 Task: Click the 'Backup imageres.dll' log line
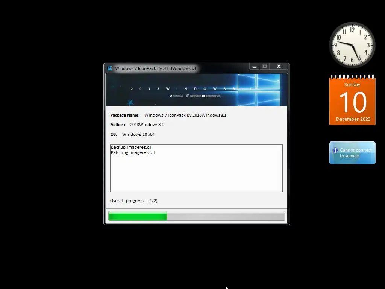tap(132, 147)
